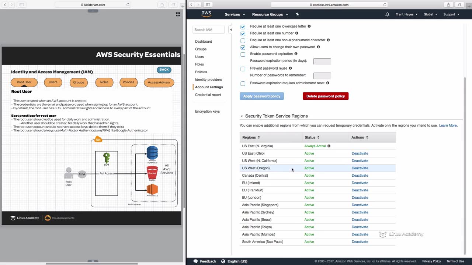Open the Resource Groups dropdown
Image resolution: width=472 pixels, height=265 pixels.
coord(270,14)
